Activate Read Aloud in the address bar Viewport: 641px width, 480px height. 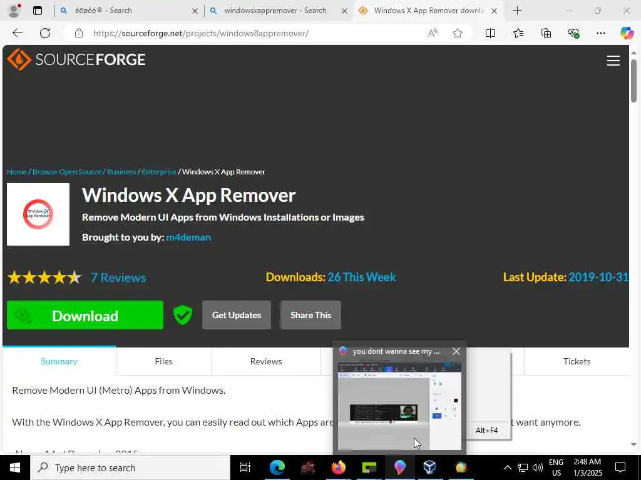pyautogui.click(x=433, y=33)
